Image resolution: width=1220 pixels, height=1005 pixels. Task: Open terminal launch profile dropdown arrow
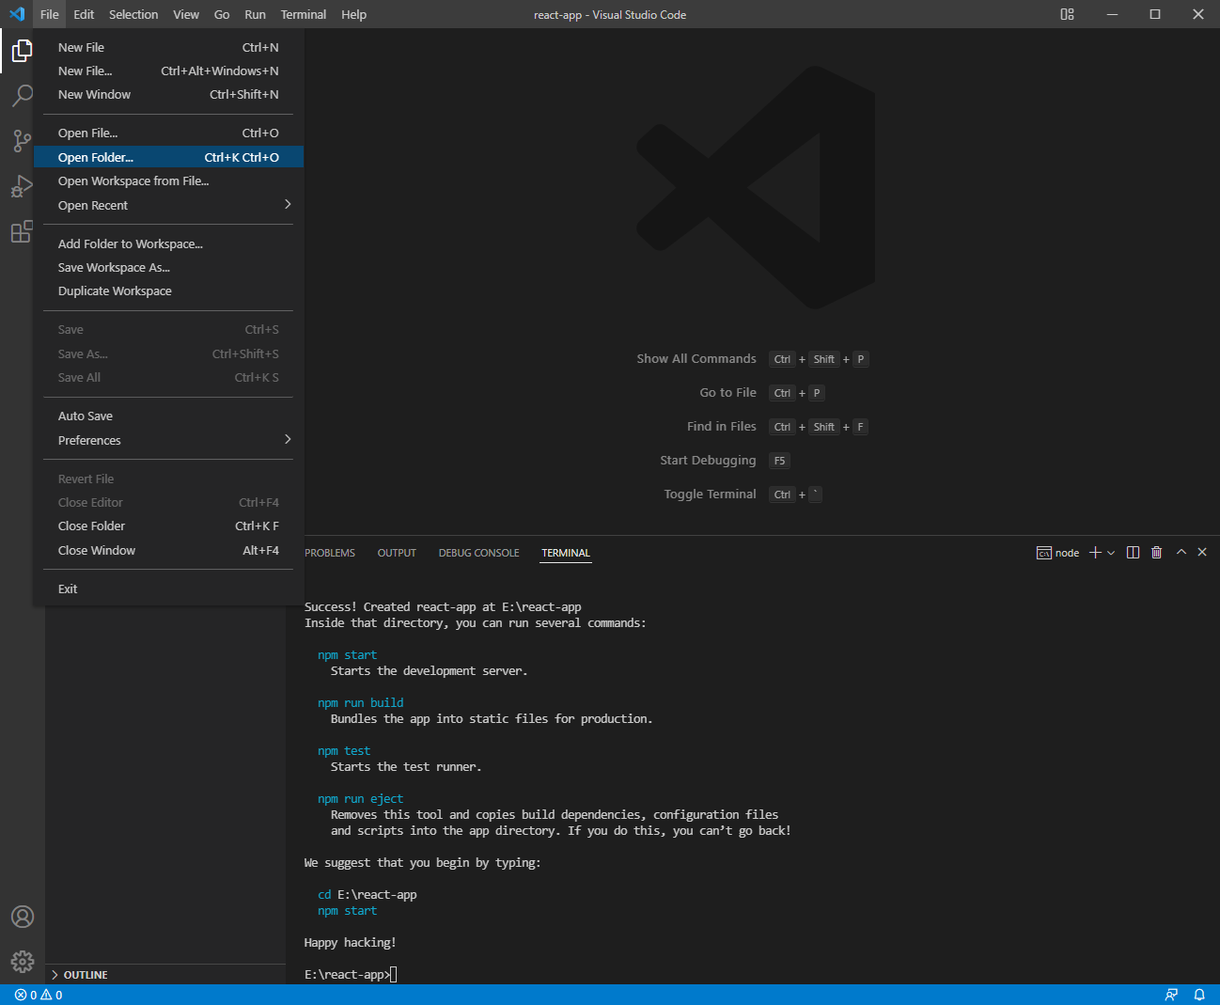tap(1111, 553)
